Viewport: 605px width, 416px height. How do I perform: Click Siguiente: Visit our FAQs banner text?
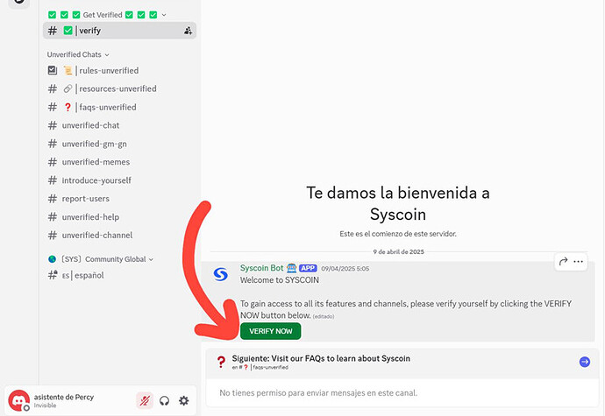coord(321,358)
